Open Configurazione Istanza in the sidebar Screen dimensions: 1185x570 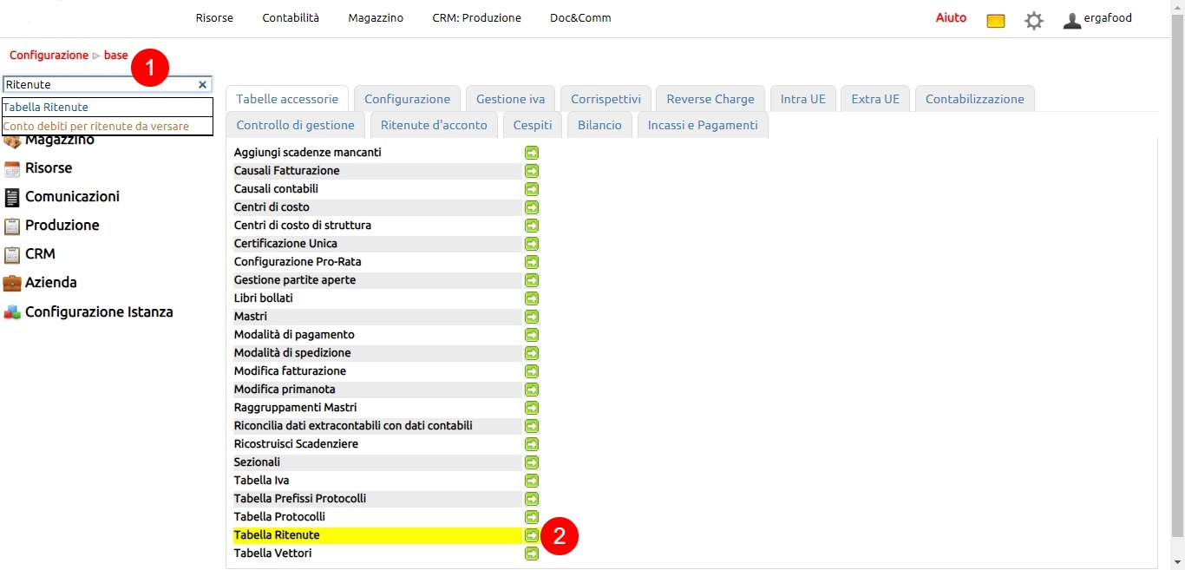(x=99, y=312)
